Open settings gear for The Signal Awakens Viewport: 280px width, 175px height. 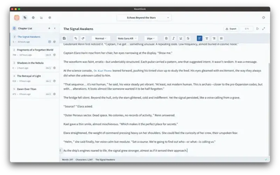[x=55, y=42]
